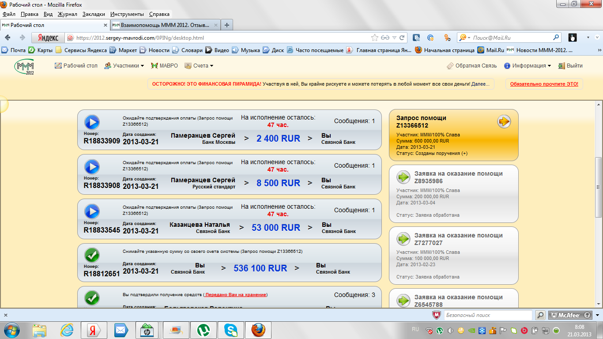The height and width of the screenshot is (339, 603).
Task: Click the Yandex button in navigation bar
Action: (x=48, y=38)
